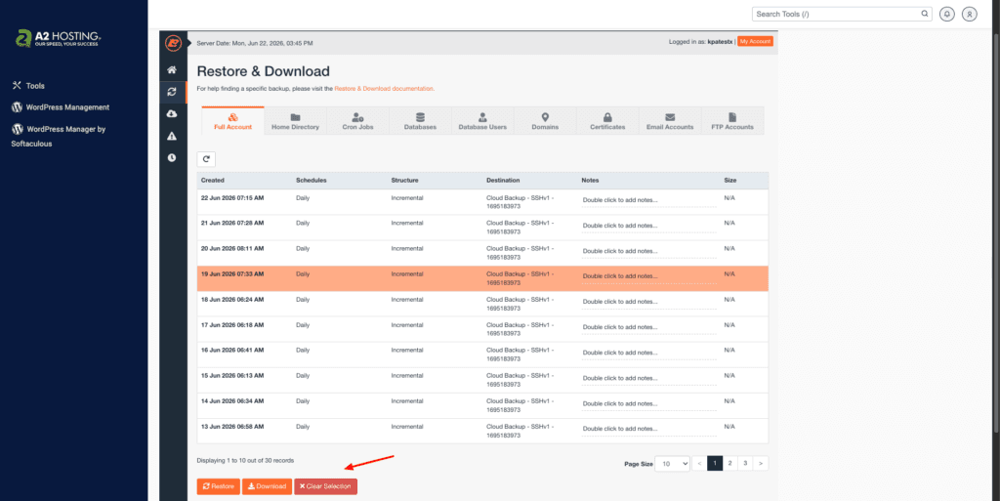Click the Created column header
The width and height of the screenshot is (1000, 501).
tap(212, 181)
